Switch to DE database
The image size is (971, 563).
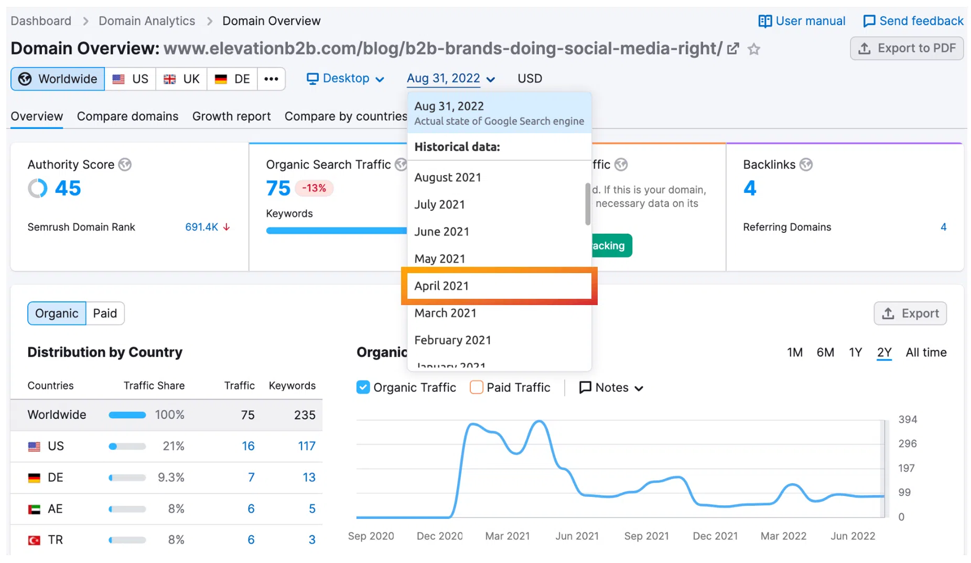click(232, 79)
